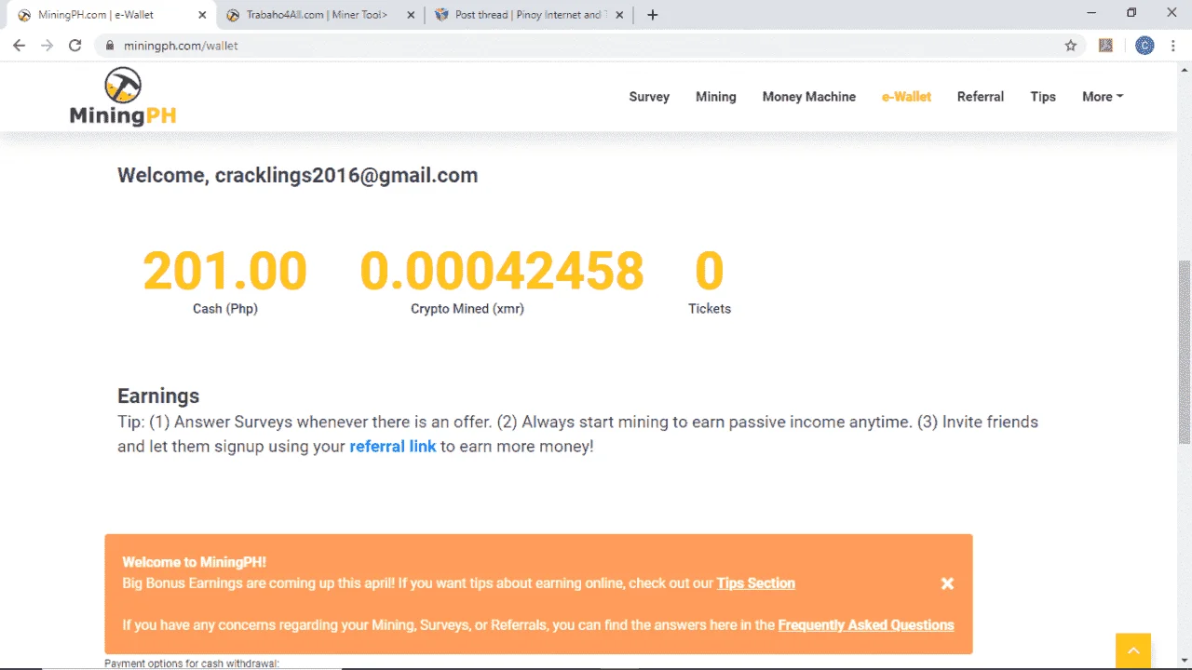
Task: Expand the More dropdown menu
Action: (1103, 97)
